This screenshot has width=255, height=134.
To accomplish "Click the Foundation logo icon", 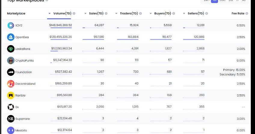I will pos(11,72).
